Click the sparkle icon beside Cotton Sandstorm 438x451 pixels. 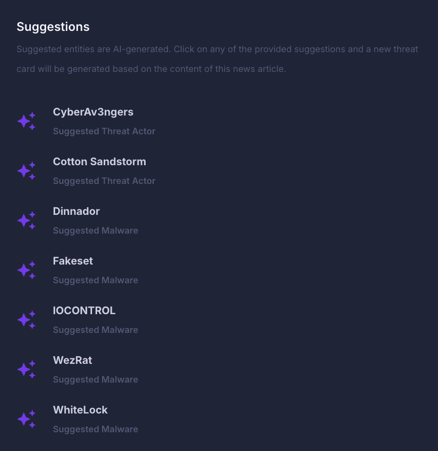click(26, 170)
